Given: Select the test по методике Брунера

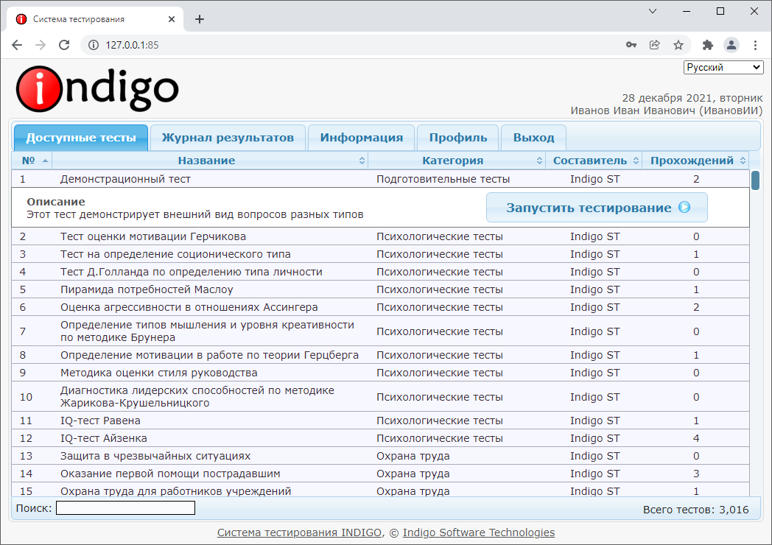Looking at the screenshot, I should coord(380,331).
